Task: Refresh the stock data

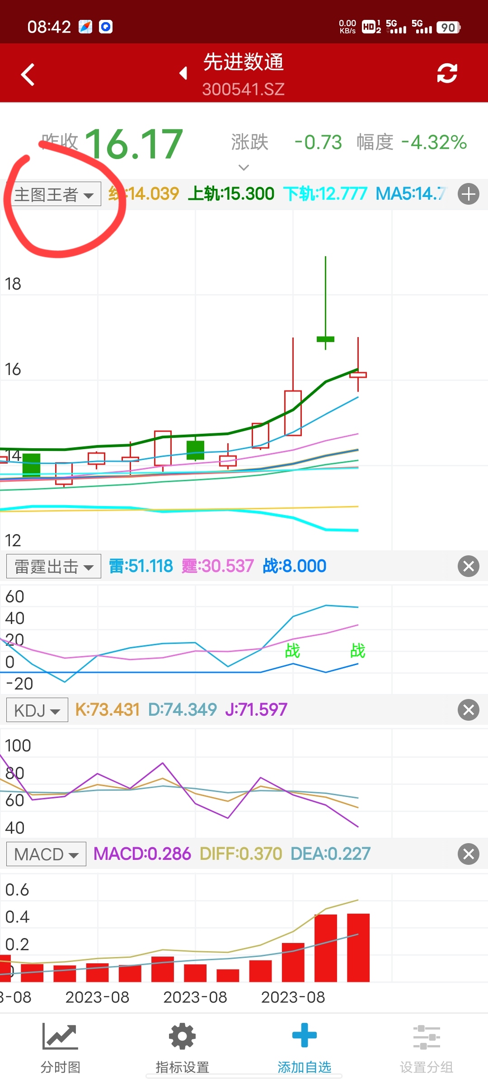Action: click(447, 73)
